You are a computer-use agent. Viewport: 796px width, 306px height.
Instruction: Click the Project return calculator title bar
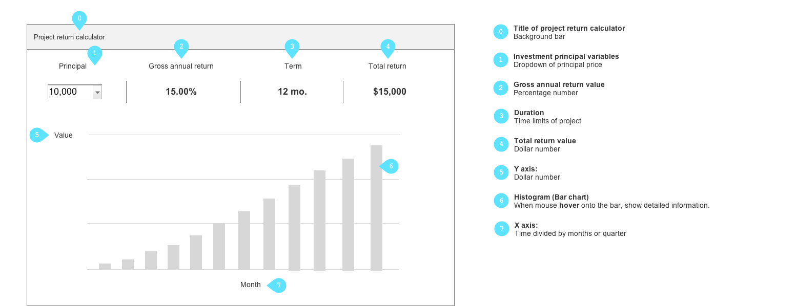(x=240, y=37)
